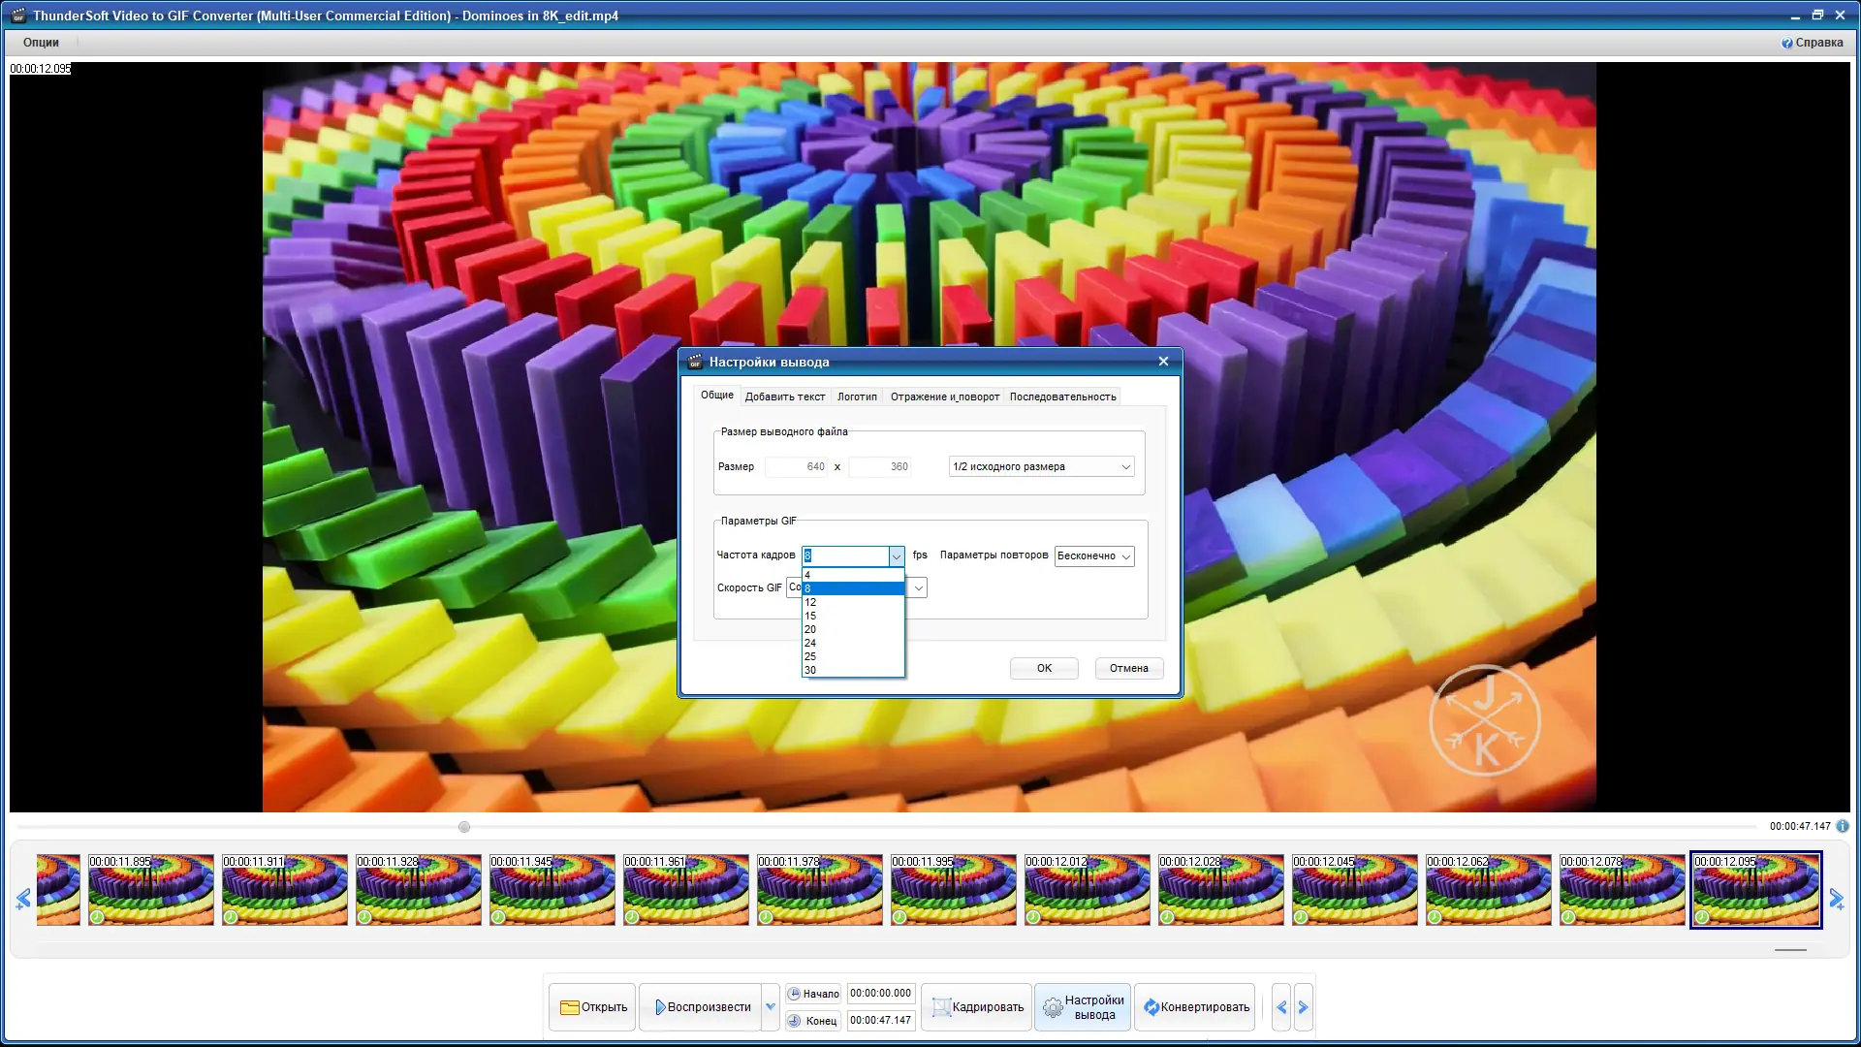Viewport: 1861px width, 1047px height.
Task: Set start time with Начало clock button
Action: click(813, 994)
